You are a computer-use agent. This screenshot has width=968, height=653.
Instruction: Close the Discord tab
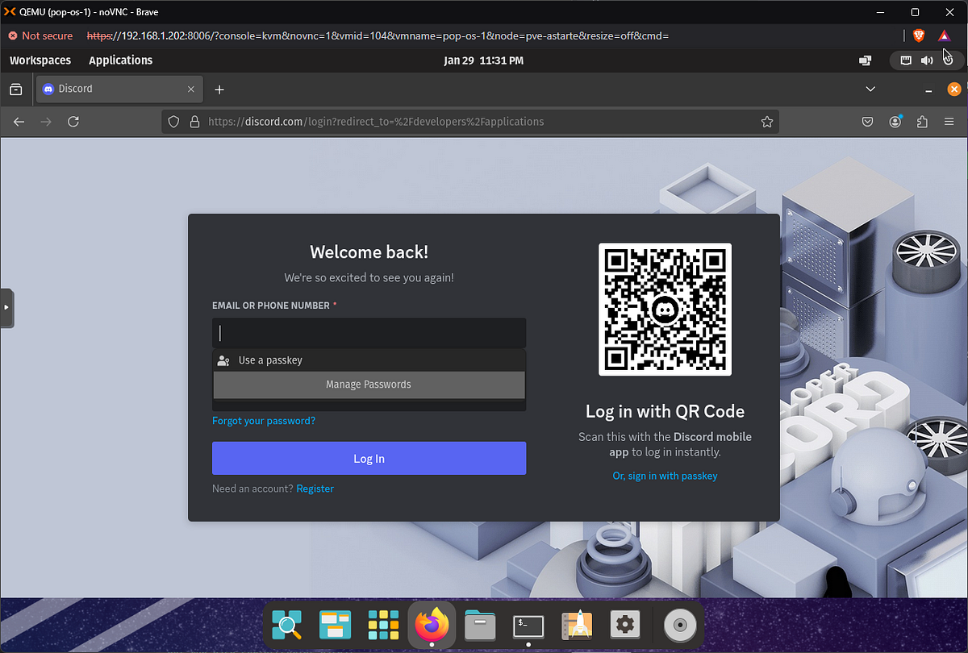point(192,89)
